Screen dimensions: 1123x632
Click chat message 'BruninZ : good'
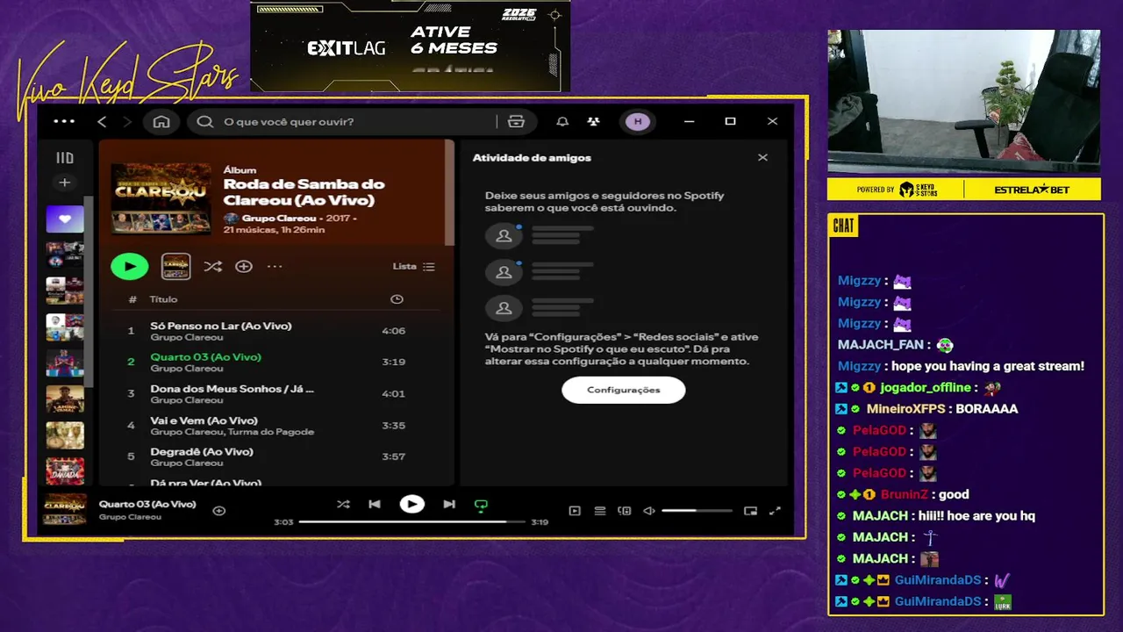coord(925,495)
